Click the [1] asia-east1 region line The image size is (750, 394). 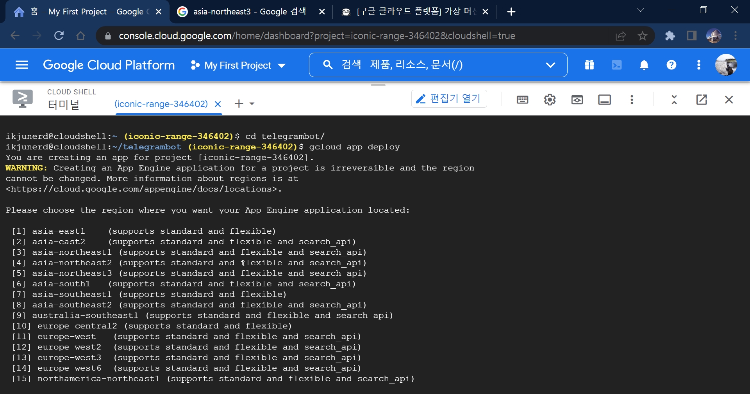[144, 231]
